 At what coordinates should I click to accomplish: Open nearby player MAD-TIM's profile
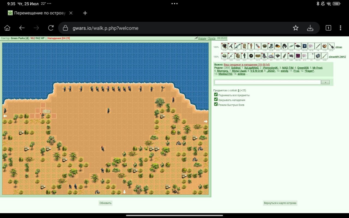click(x=288, y=68)
